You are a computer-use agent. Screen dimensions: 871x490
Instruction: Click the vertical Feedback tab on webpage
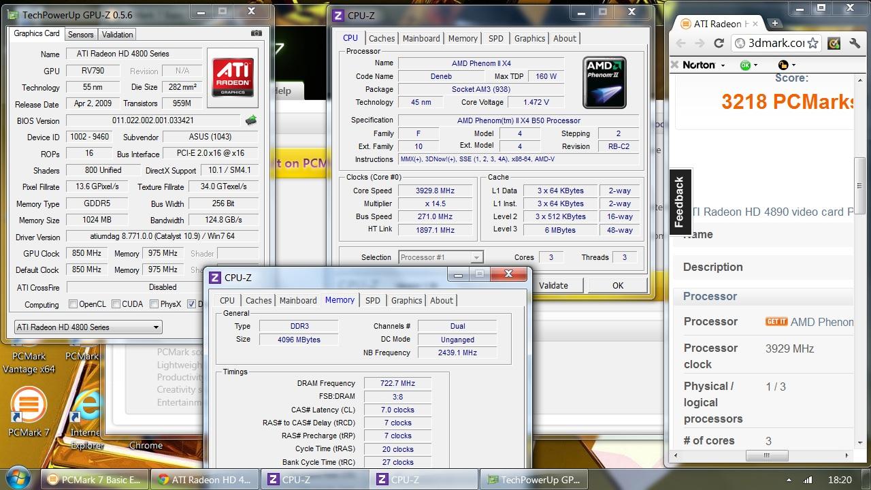(679, 201)
